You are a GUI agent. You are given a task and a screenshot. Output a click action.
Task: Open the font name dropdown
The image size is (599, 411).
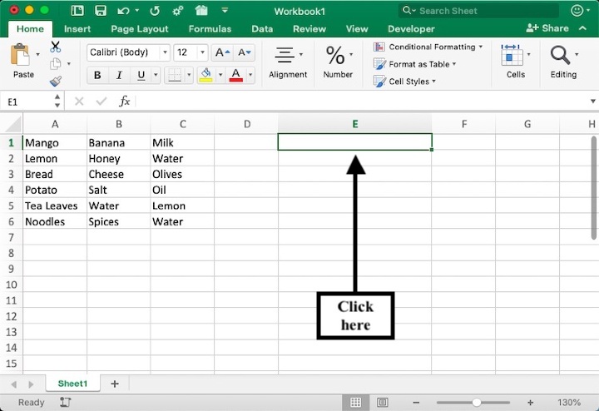(165, 52)
